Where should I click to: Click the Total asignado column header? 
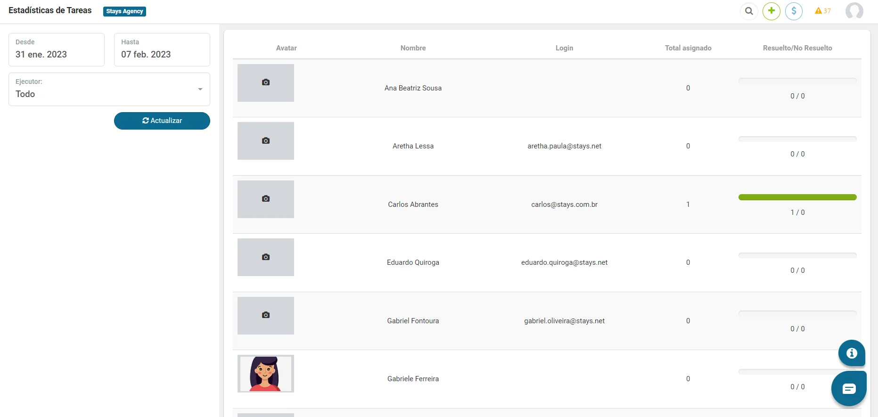pyautogui.click(x=688, y=48)
